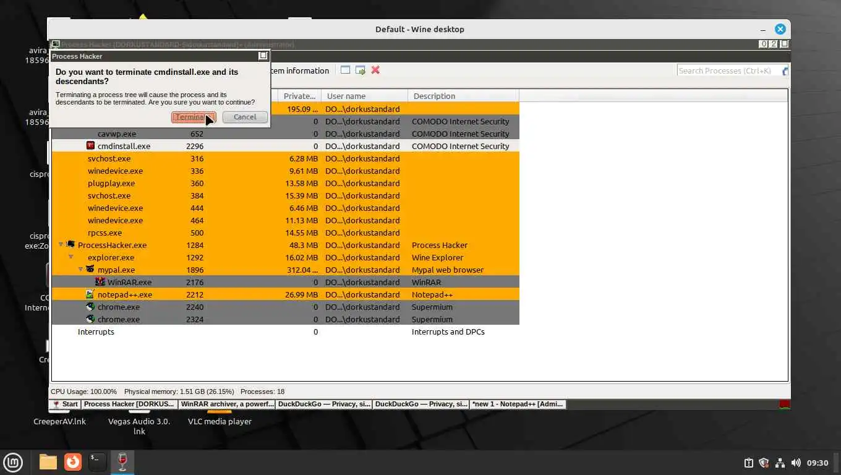Select the ProcessHacker.exe process name
The height and width of the screenshot is (475, 841).
click(x=112, y=245)
